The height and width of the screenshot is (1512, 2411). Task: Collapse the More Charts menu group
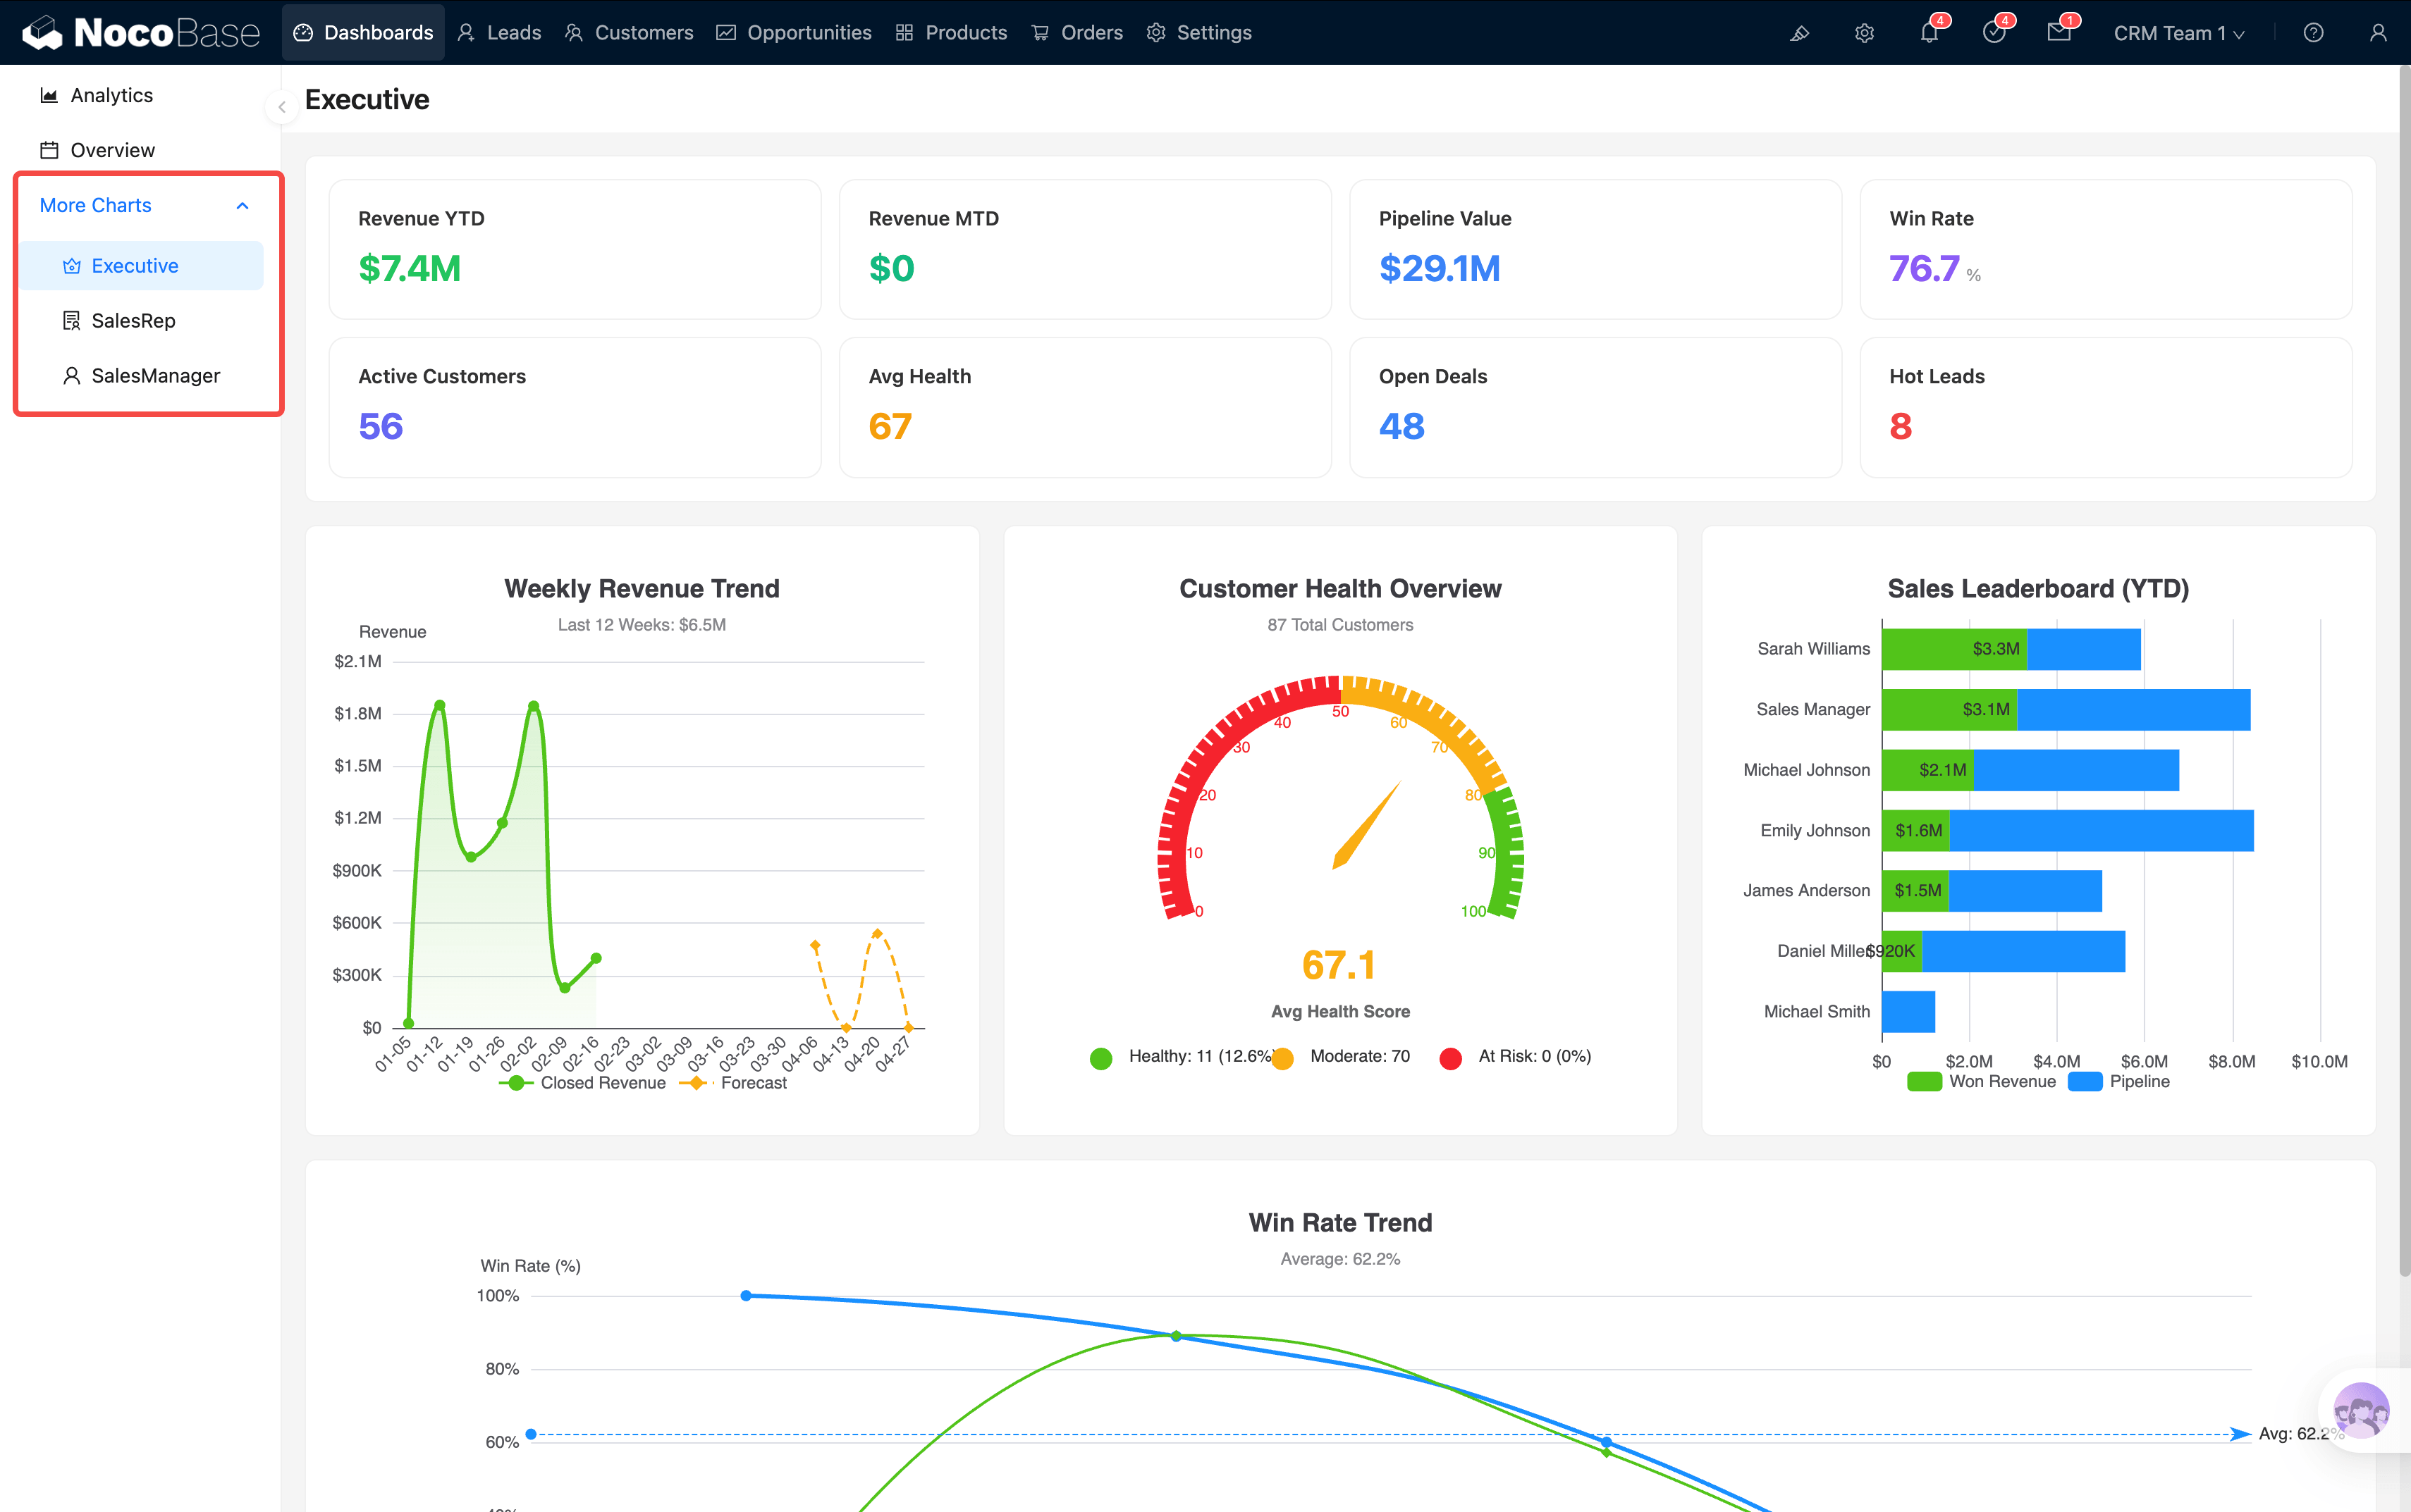tap(242, 205)
